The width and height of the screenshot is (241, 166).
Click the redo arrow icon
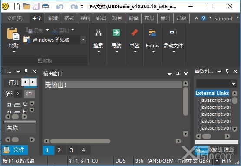pyautogui.click(x=74, y=7)
